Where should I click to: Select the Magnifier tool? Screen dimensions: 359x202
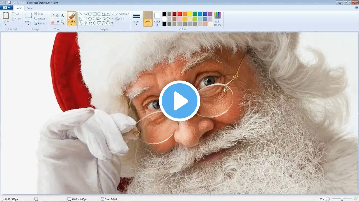tap(63, 22)
